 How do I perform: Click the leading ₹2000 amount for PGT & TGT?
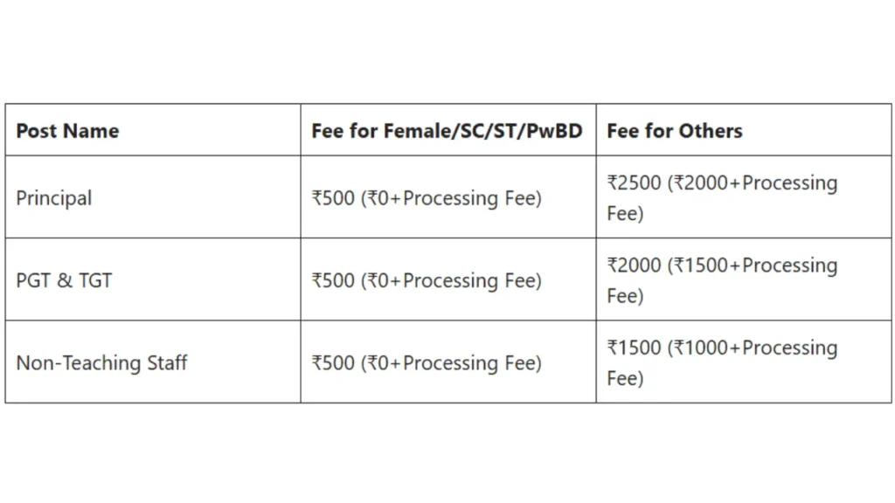[635, 265]
